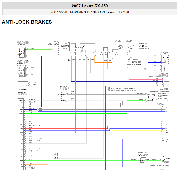Click the right front speed sensor symbol
This screenshot has height=170, width=177.
21,72
